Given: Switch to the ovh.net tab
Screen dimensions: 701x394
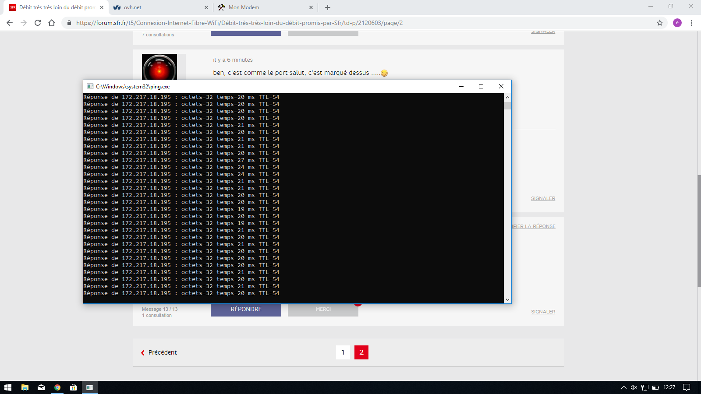Looking at the screenshot, I should pos(158,7).
